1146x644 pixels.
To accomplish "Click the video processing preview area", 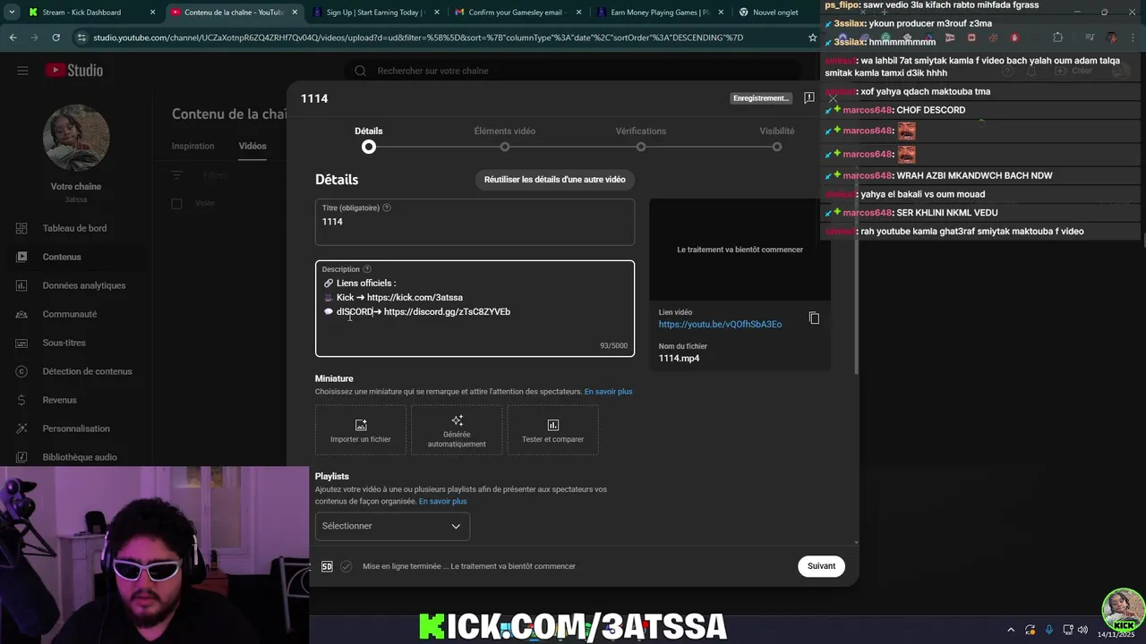I will point(740,250).
